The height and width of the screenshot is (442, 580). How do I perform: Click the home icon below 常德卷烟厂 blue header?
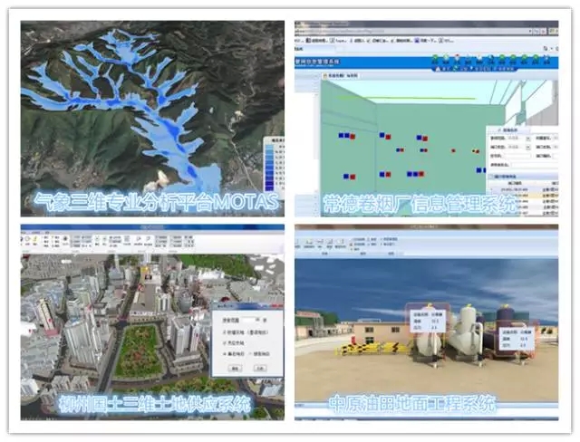click(x=439, y=69)
